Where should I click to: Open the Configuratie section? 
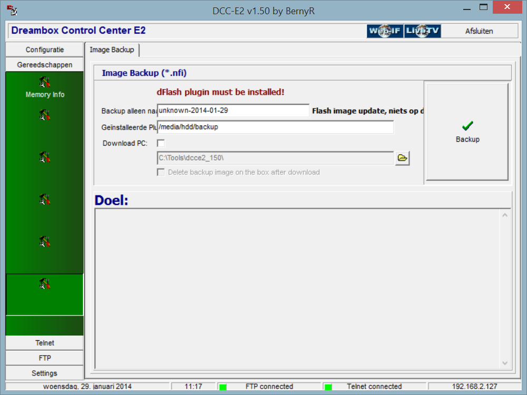point(45,50)
